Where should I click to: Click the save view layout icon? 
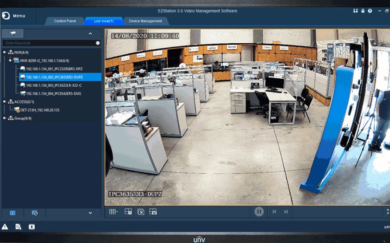coord(128,211)
